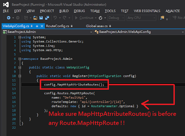Click the "DefaultApi" string literal
The width and height of the screenshot is (185, 136).
[74, 98]
